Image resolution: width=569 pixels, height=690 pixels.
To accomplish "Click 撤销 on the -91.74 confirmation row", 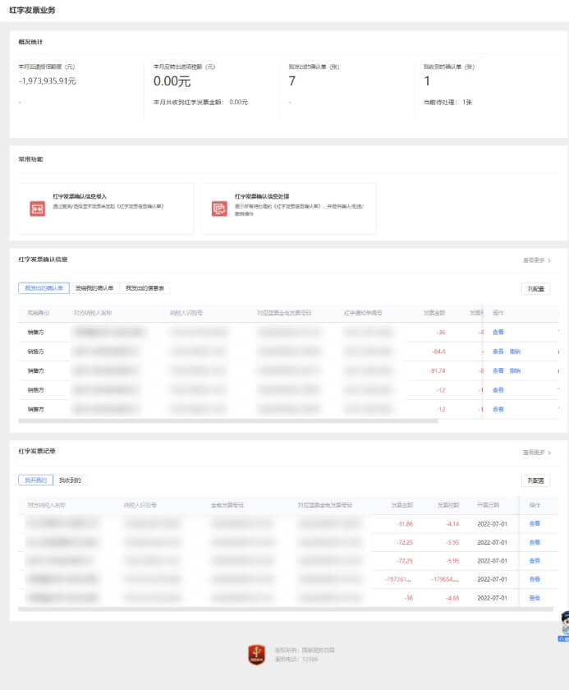I will click(x=515, y=370).
